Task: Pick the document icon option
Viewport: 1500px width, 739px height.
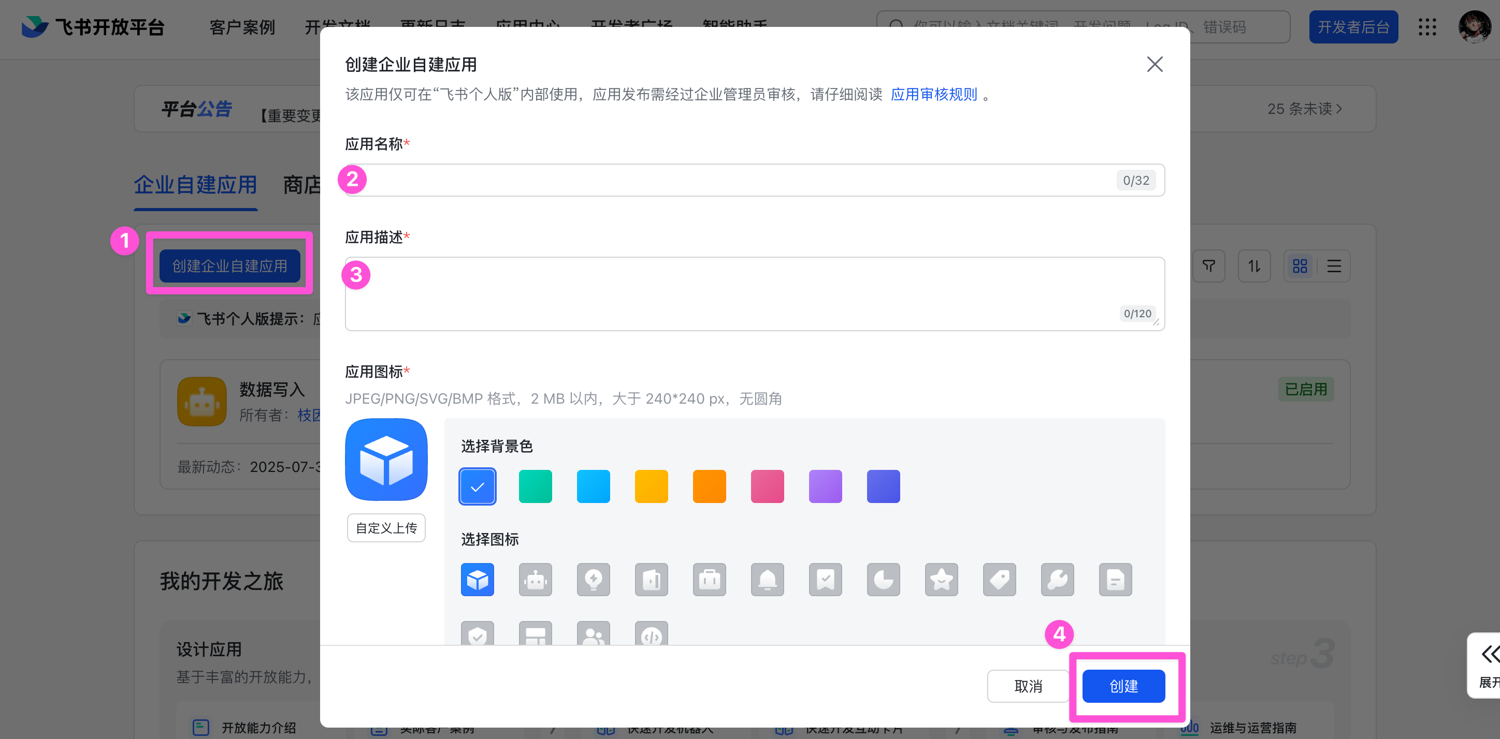Action: [x=1116, y=579]
